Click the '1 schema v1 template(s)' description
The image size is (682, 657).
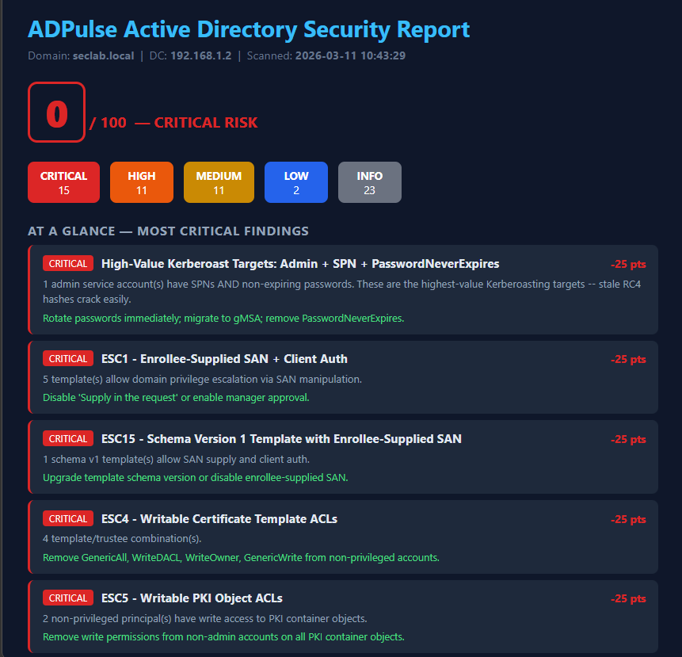click(176, 460)
